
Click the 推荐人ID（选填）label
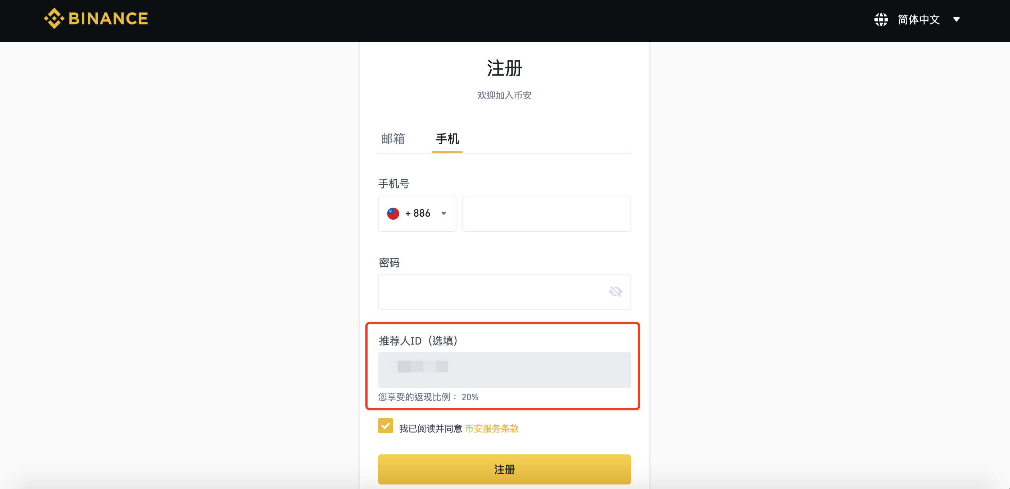point(418,341)
